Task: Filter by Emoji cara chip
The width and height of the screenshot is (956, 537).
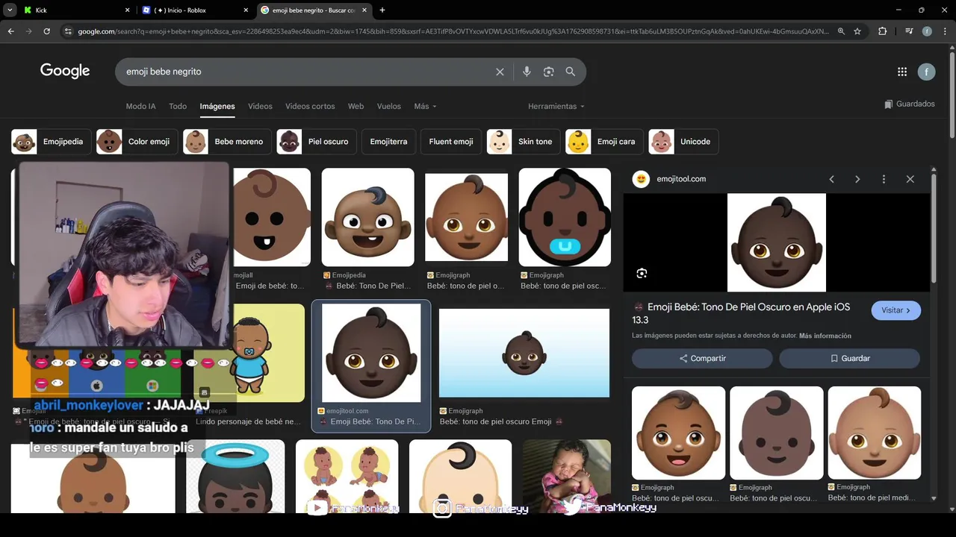Action: 605,142
